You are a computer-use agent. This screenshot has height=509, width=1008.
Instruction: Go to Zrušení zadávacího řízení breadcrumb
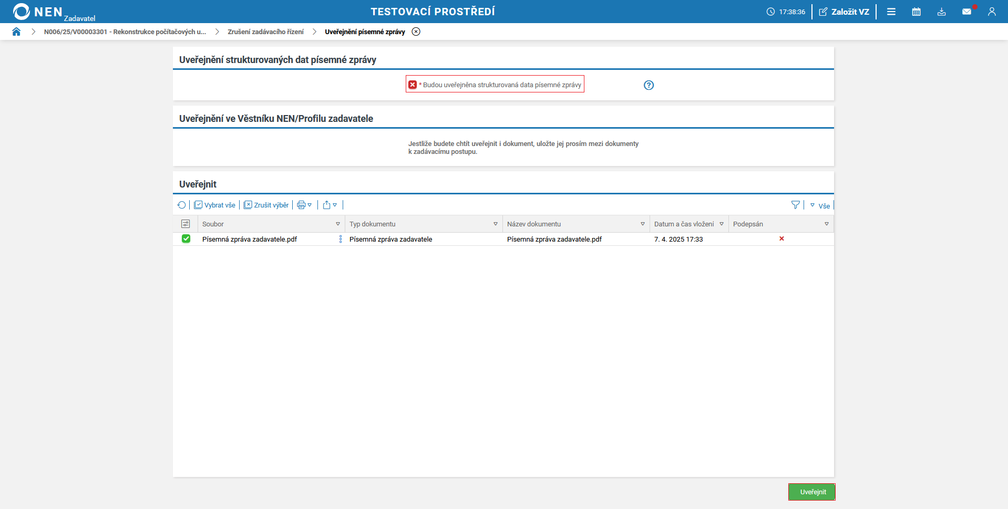(x=265, y=32)
